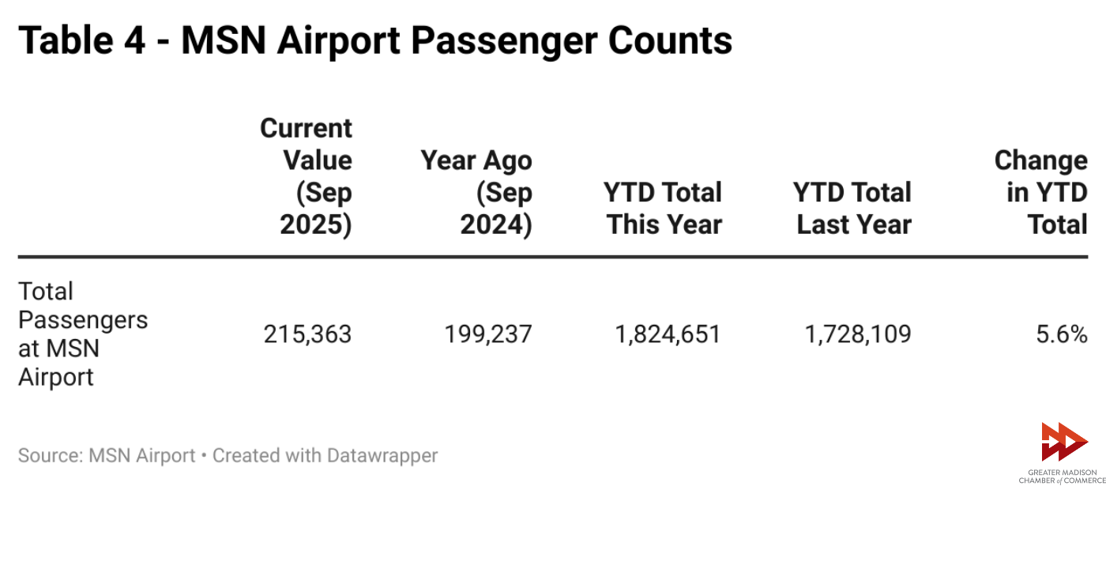1106x569 pixels.
Task: Select the 1,728,109 last year YTD cell
Action: (x=858, y=334)
